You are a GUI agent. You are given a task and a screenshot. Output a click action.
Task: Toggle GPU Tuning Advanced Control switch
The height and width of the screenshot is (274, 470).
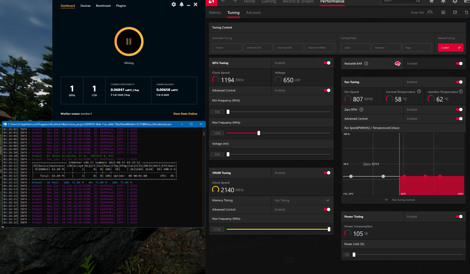[327, 90]
